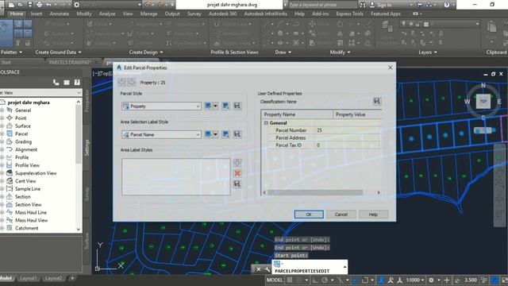Screen dimensions: 508x286
Task: Click the command line customize wrench icon
Action: click(x=267, y=269)
